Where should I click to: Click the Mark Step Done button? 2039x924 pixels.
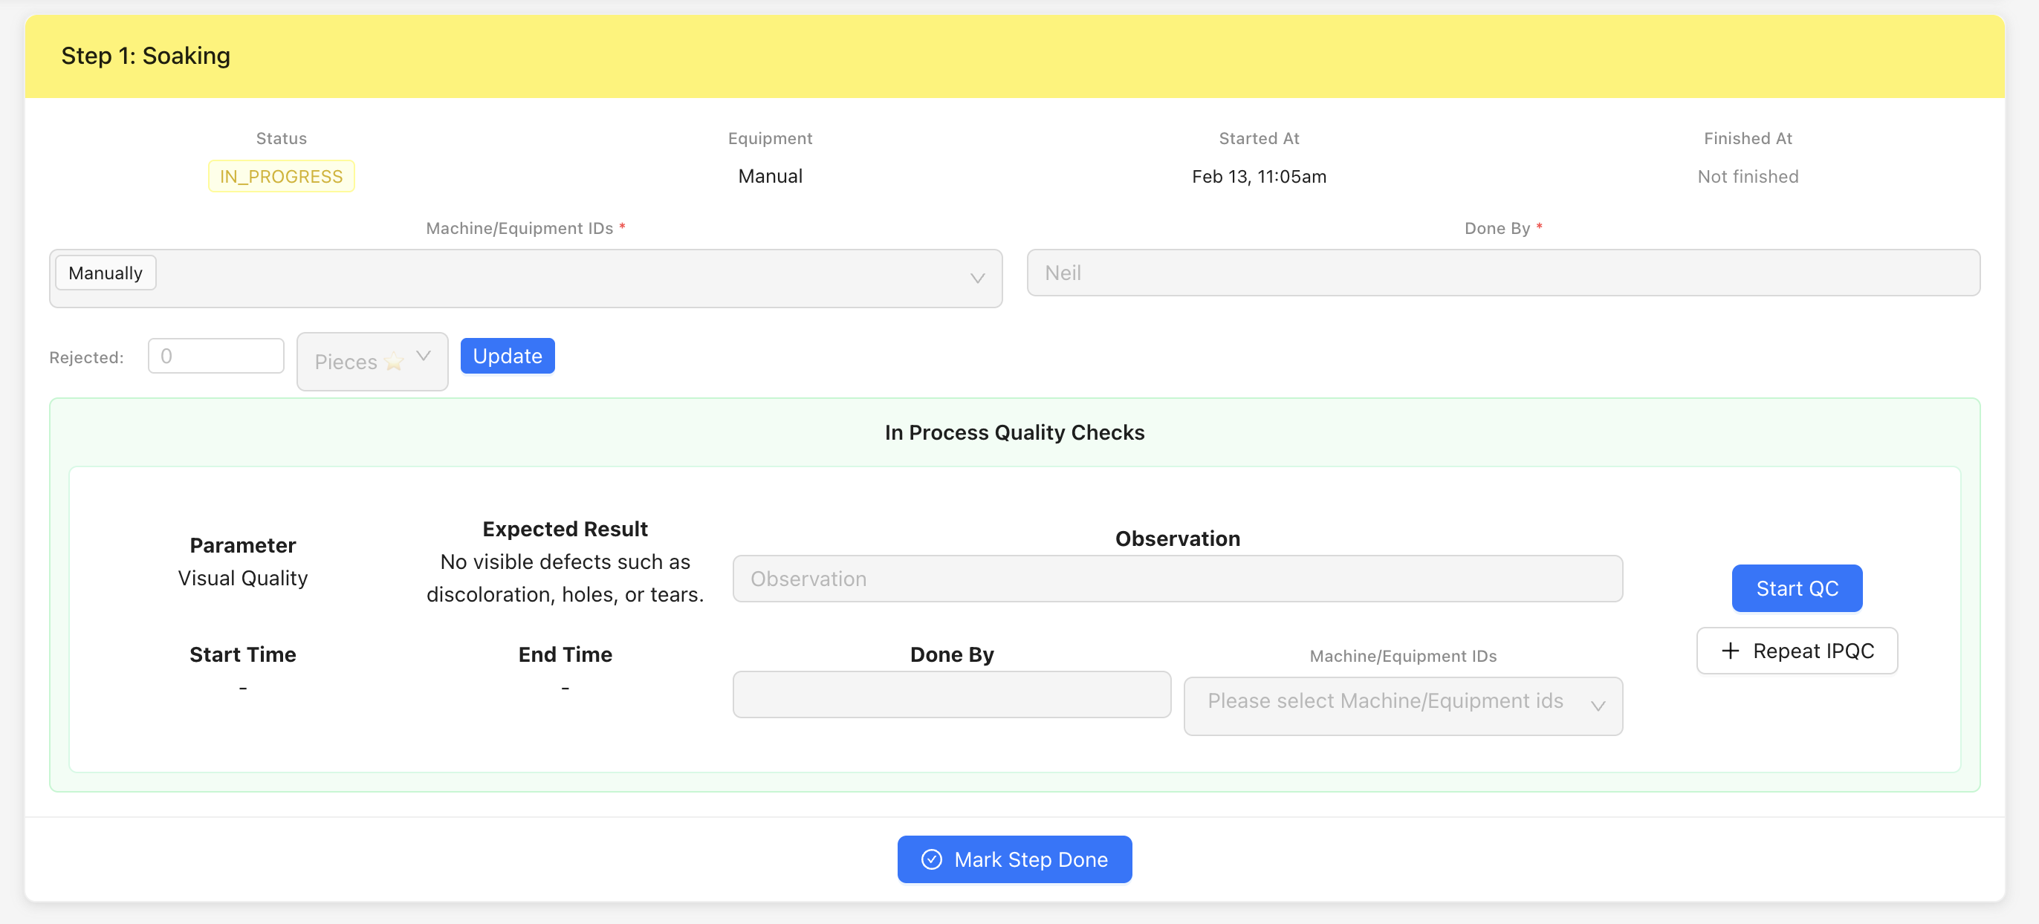1014,859
